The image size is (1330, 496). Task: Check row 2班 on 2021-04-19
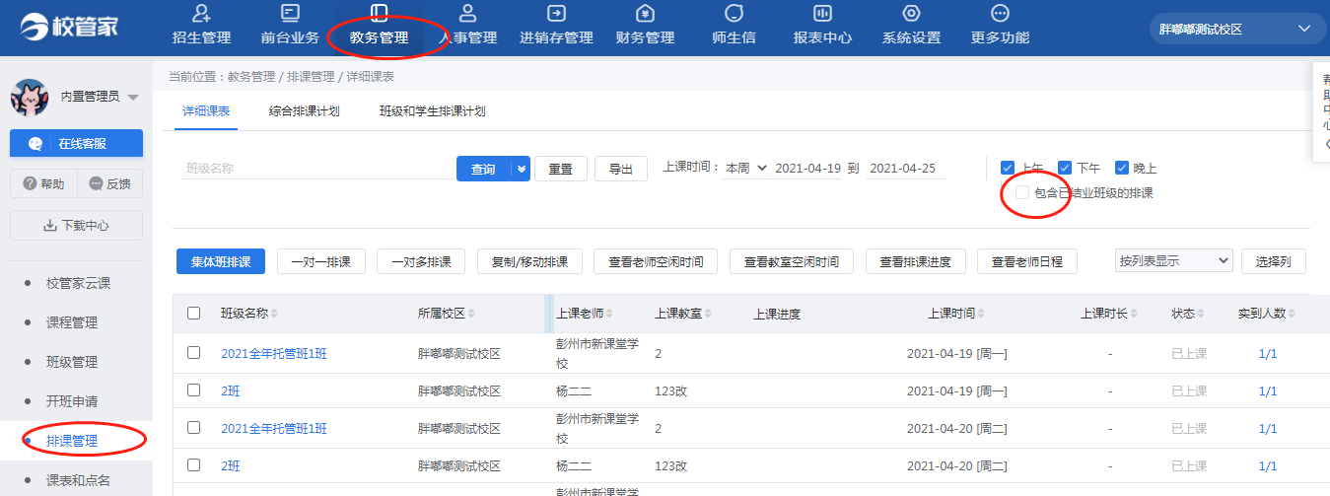coord(194,390)
